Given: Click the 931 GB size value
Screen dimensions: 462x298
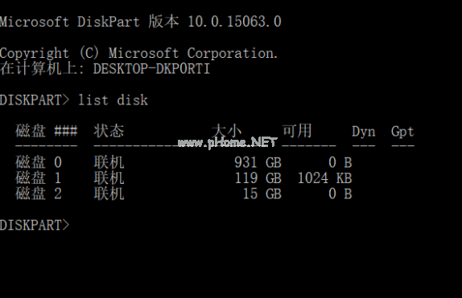Looking at the screenshot, I should 258,162.
